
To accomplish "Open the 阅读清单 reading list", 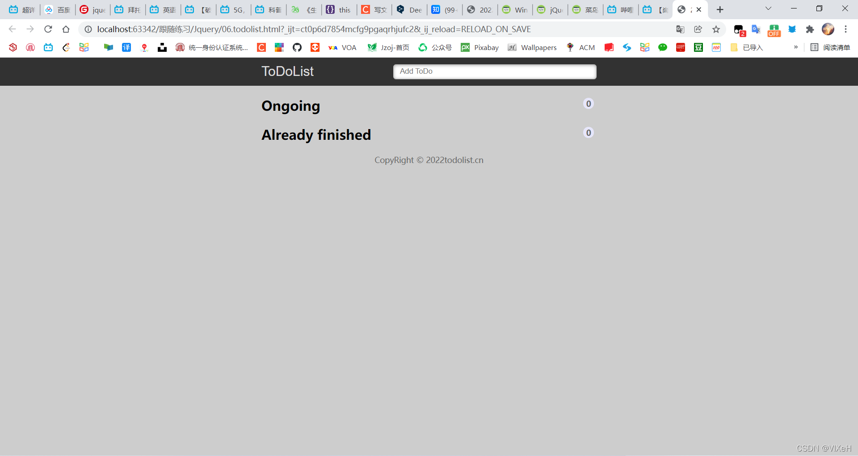I will (x=830, y=47).
